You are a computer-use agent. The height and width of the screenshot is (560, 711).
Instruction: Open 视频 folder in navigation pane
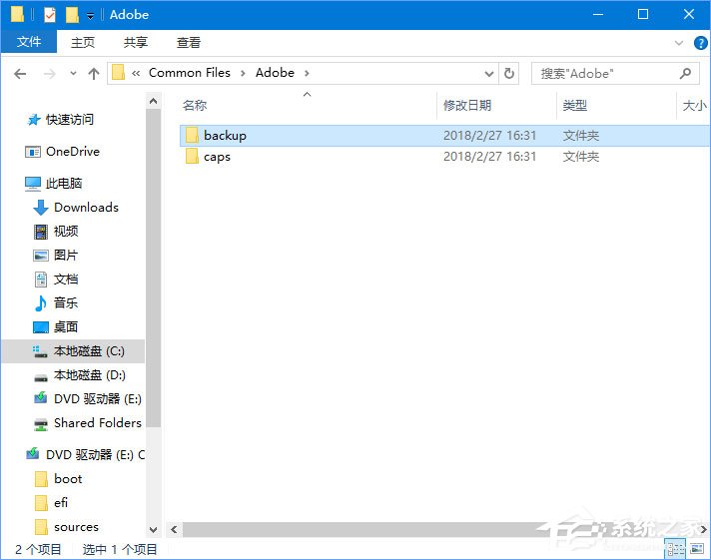66,232
